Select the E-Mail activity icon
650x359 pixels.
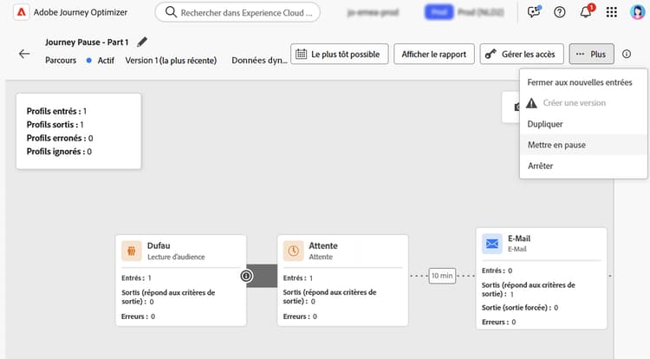click(x=492, y=245)
